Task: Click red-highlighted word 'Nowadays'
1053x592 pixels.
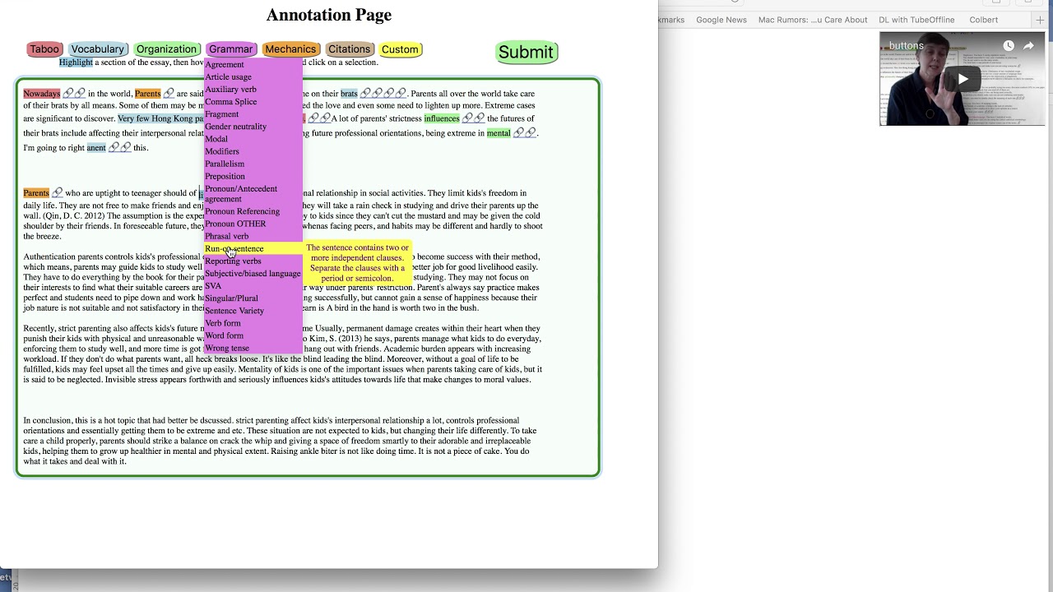Action: click(42, 94)
